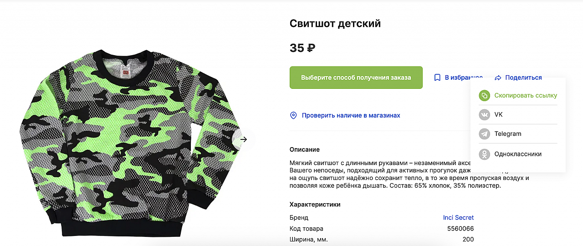This screenshot has height=246, width=583.
Task: Click the green copy link icon
Action: click(x=485, y=96)
